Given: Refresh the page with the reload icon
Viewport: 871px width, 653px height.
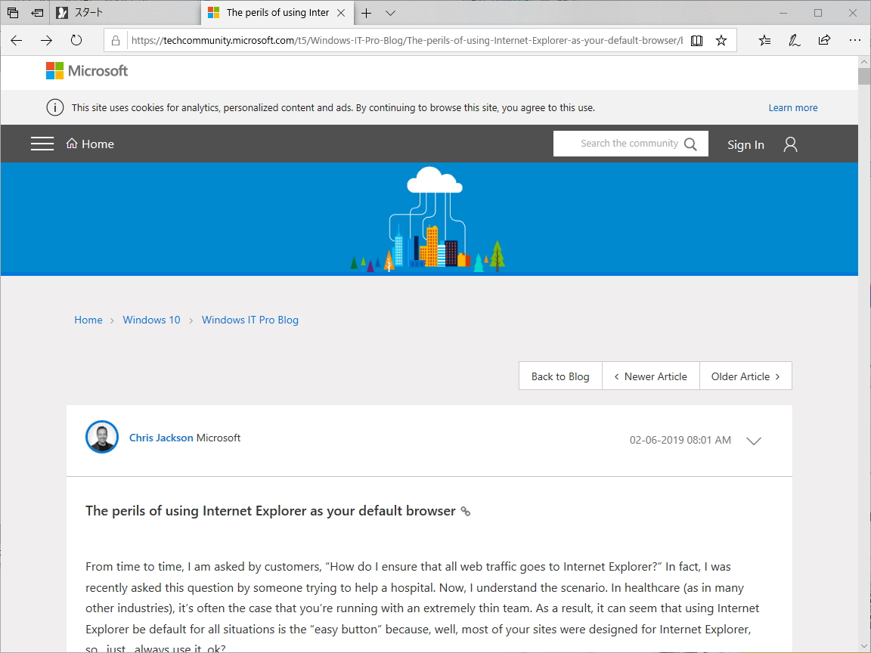Looking at the screenshot, I should coord(76,41).
